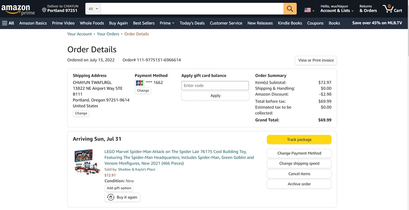Viewport: 409px width, 210px height.
Task: Click the Deliver to location pin
Action: (x=44, y=10)
